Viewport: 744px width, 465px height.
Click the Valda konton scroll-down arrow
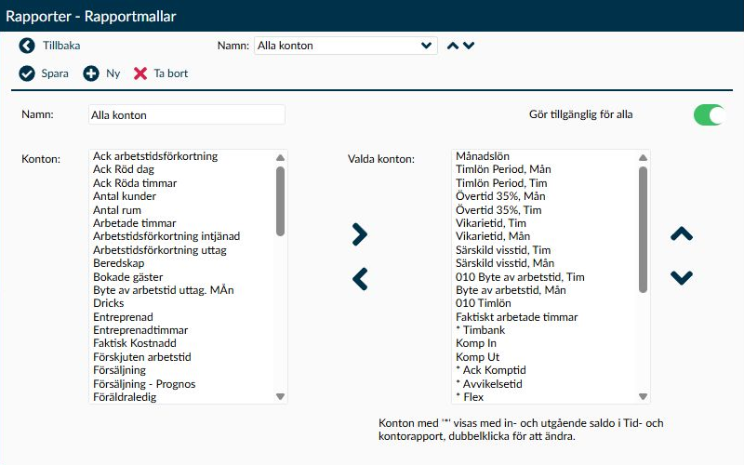tap(643, 396)
